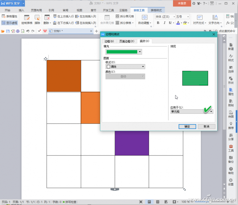Switch to the 插入 ribbon tab
The image size is (238, 205).
pos(21,10)
